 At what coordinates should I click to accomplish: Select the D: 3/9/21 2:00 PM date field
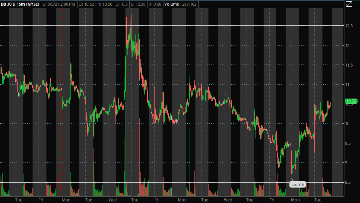click(x=59, y=4)
